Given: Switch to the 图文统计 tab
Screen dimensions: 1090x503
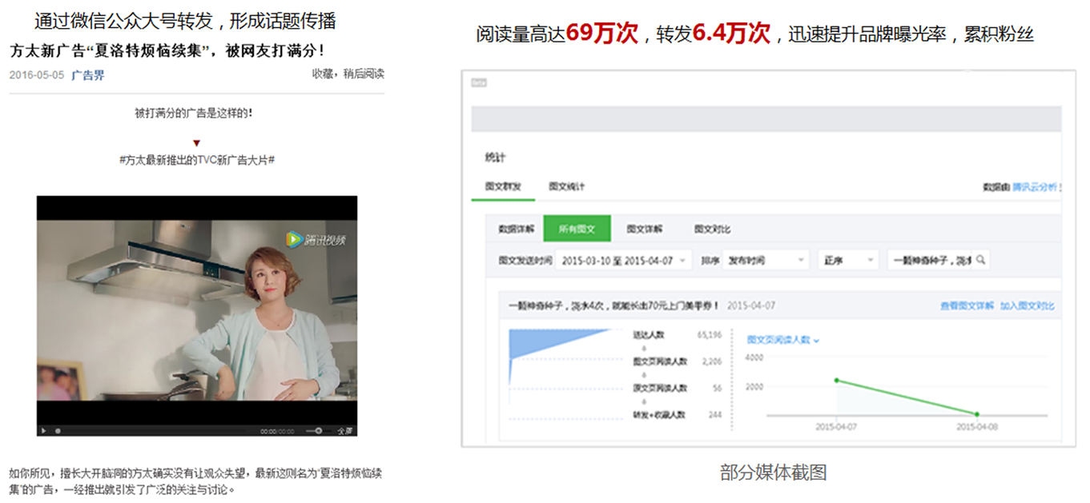Looking at the screenshot, I should 566,186.
